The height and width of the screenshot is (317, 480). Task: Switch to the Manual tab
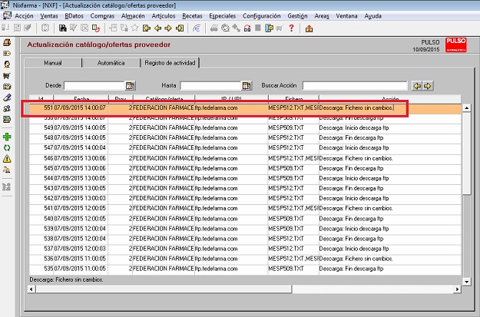[x=53, y=63]
